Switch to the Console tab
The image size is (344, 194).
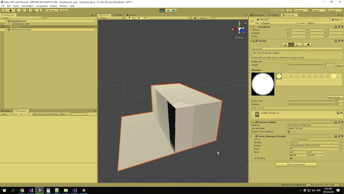tap(21, 111)
